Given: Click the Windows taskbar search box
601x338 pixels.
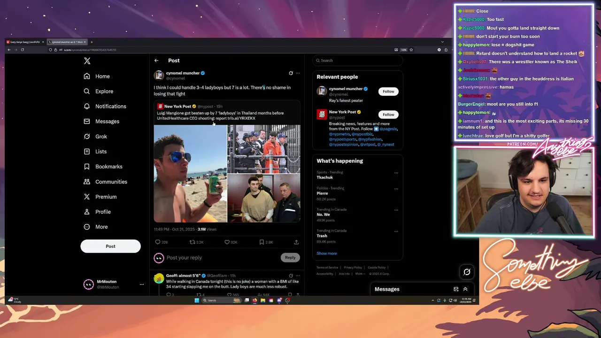Looking at the screenshot, I should [x=222, y=300].
